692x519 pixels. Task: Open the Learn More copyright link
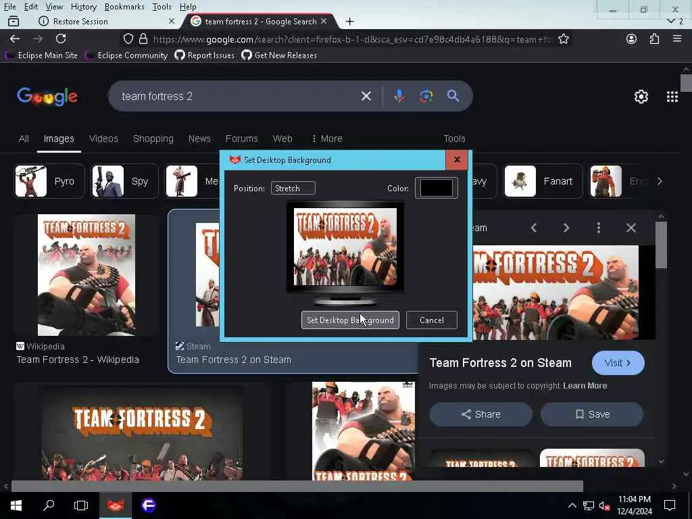pos(585,386)
